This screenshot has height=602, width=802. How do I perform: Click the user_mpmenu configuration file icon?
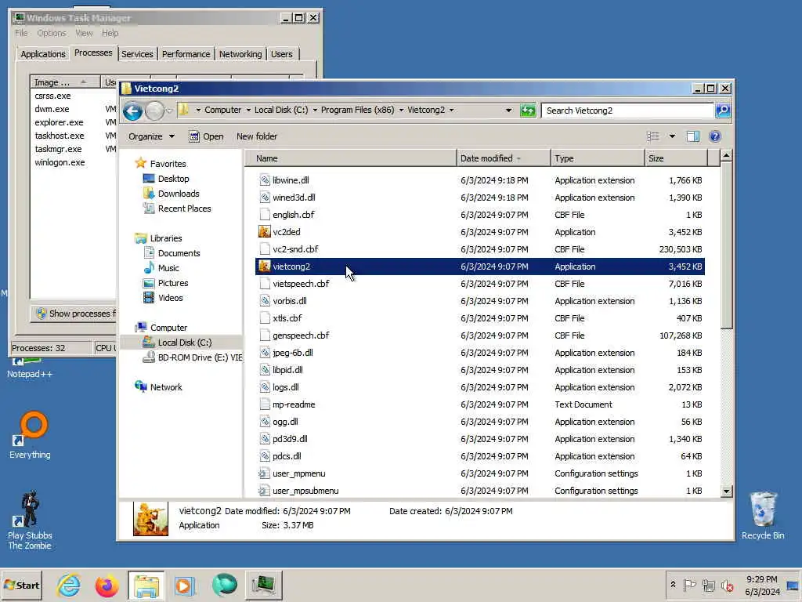click(264, 473)
